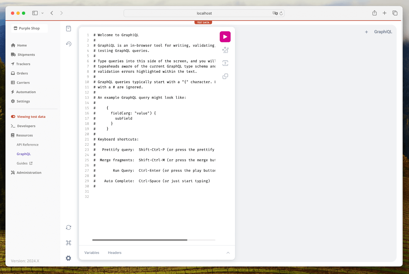
Task: Open the documentation explorer icon
Action: click(x=69, y=29)
